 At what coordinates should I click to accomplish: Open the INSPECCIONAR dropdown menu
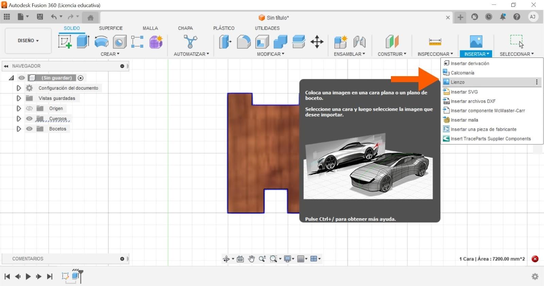click(435, 54)
